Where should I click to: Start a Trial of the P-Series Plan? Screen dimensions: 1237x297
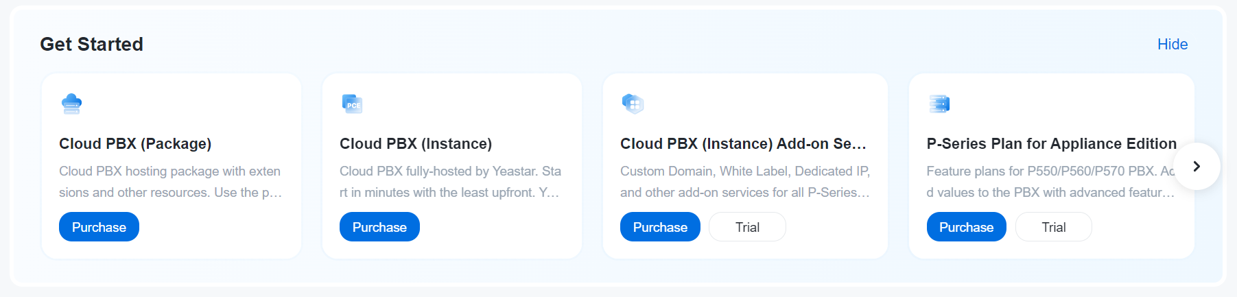(1053, 227)
